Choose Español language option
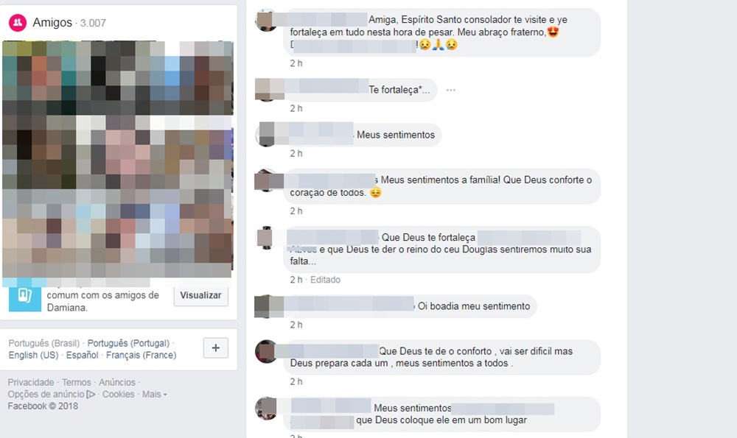The height and width of the screenshot is (438, 737). [x=83, y=355]
